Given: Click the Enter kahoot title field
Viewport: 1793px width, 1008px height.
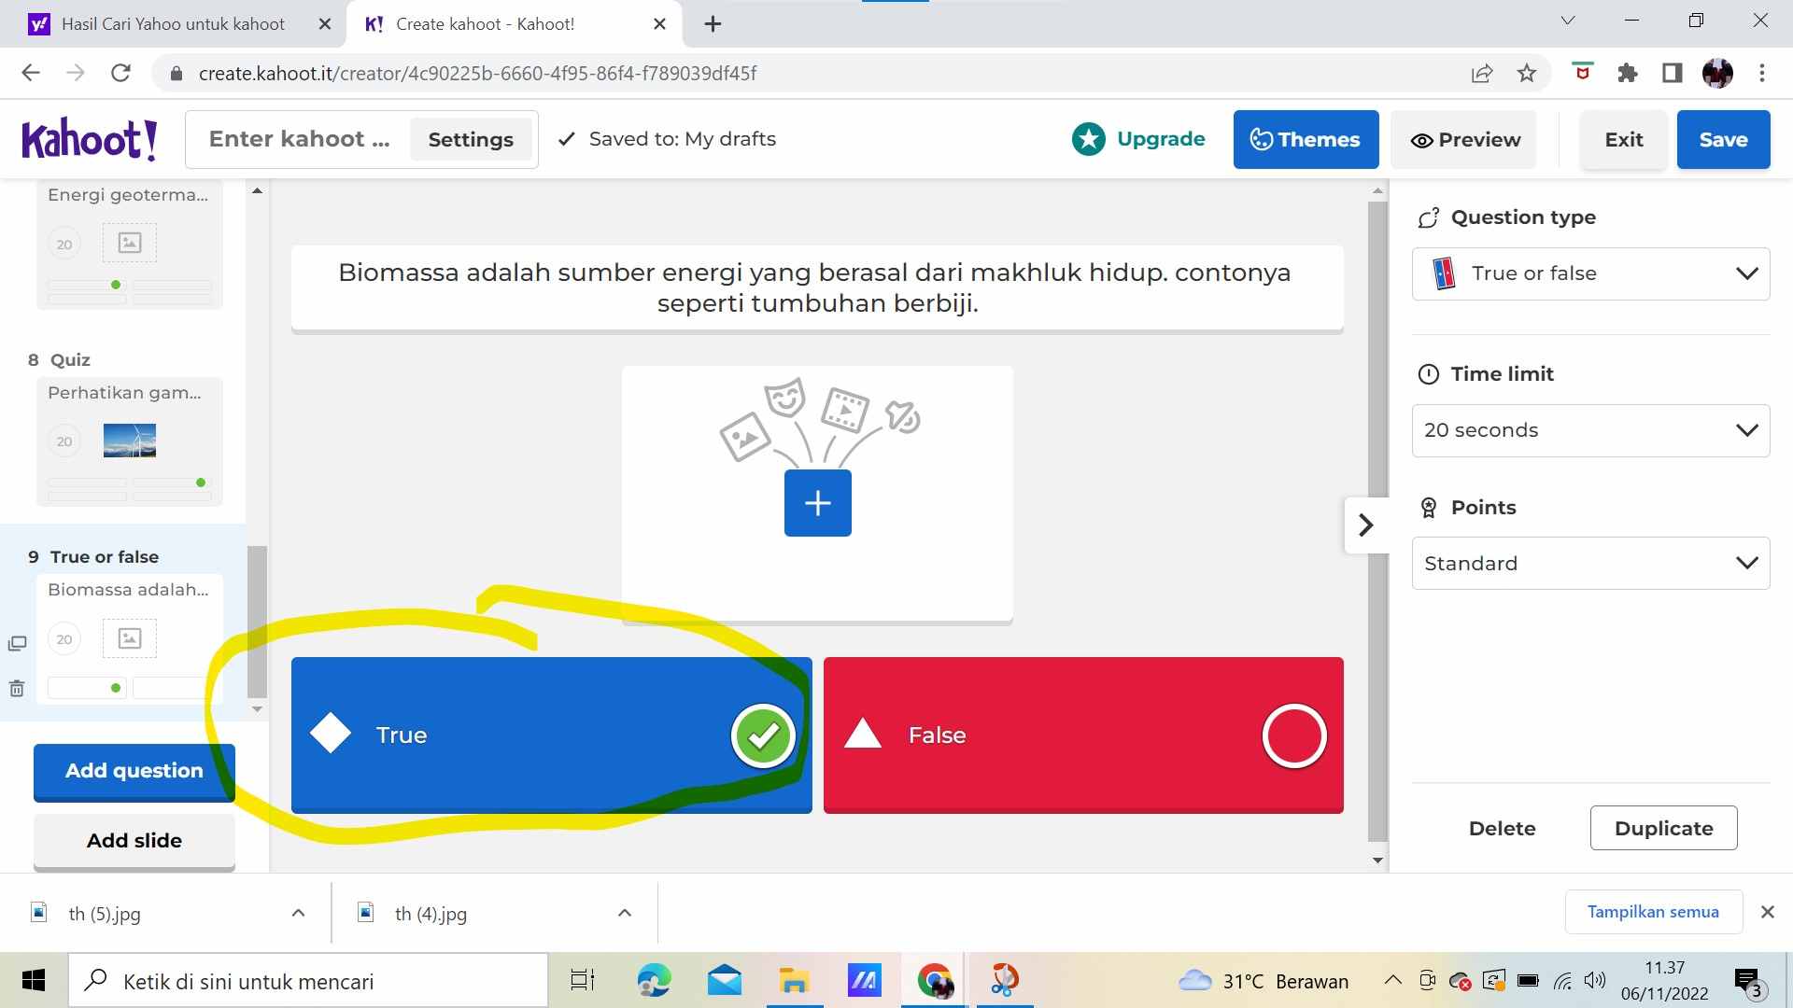Looking at the screenshot, I should (x=299, y=139).
